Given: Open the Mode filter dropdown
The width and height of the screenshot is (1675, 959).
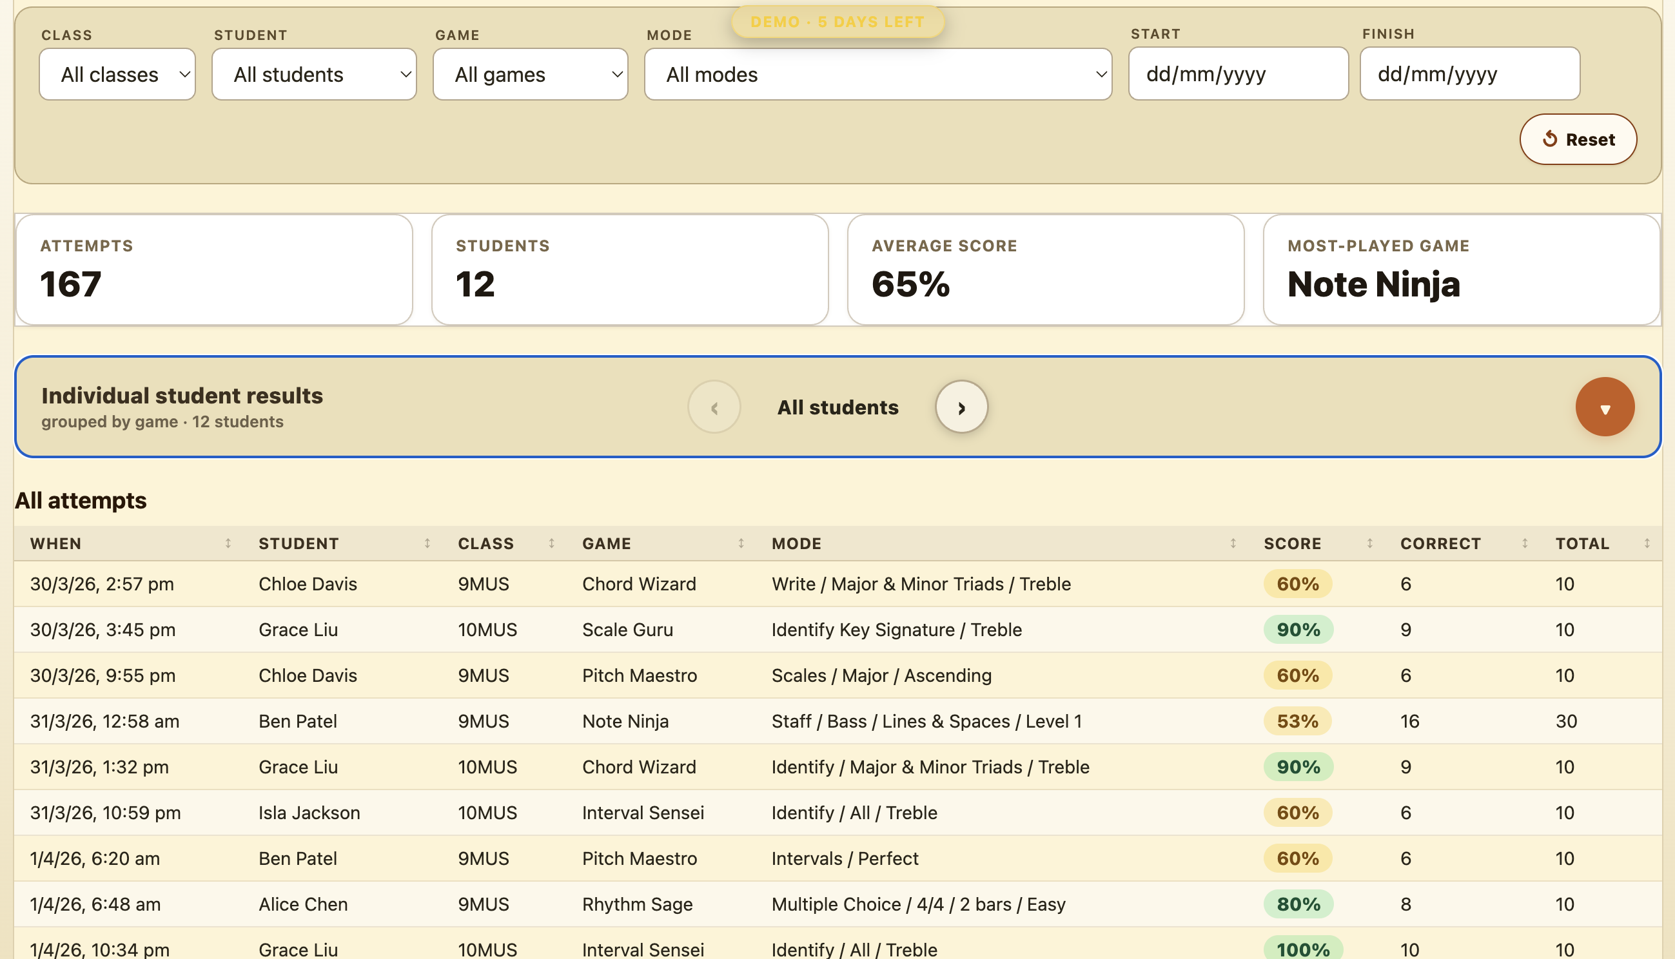Looking at the screenshot, I should [x=878, y=74].
